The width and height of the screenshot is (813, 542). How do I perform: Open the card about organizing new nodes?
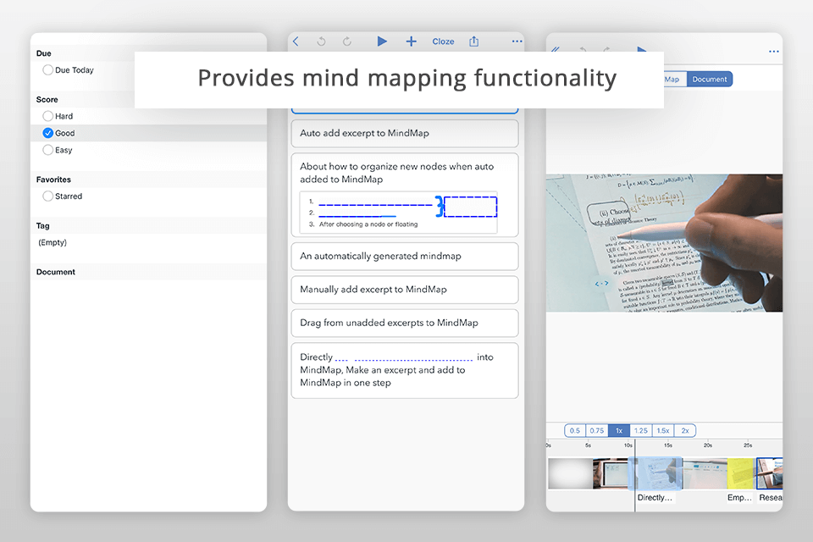[x=405, y=195]
